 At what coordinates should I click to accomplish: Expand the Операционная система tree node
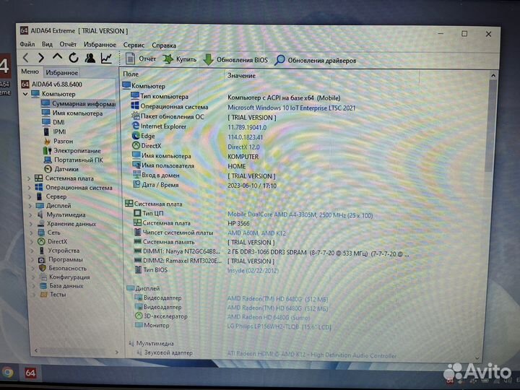point(29,188)
